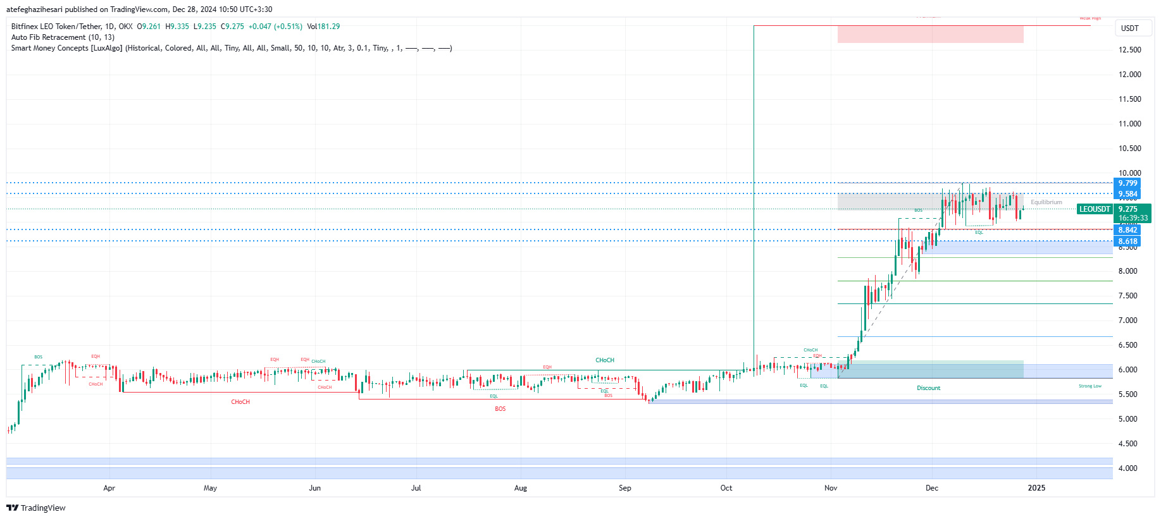Screen dimensions: 1161x519
Task: Click the Jul label on time axis
Action: click(x=416, y=488)
